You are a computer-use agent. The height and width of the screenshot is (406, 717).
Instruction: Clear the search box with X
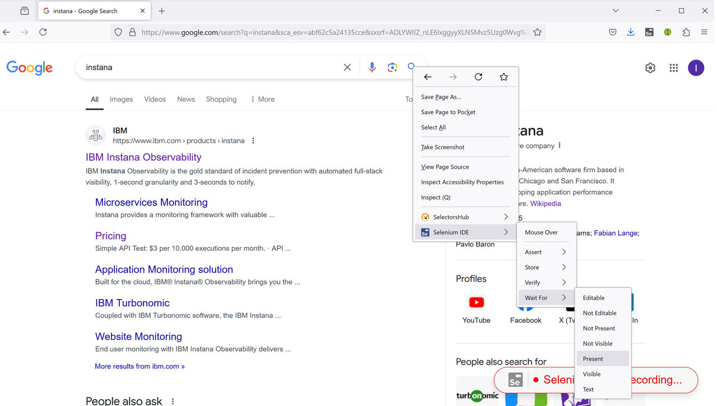point(347,67)
